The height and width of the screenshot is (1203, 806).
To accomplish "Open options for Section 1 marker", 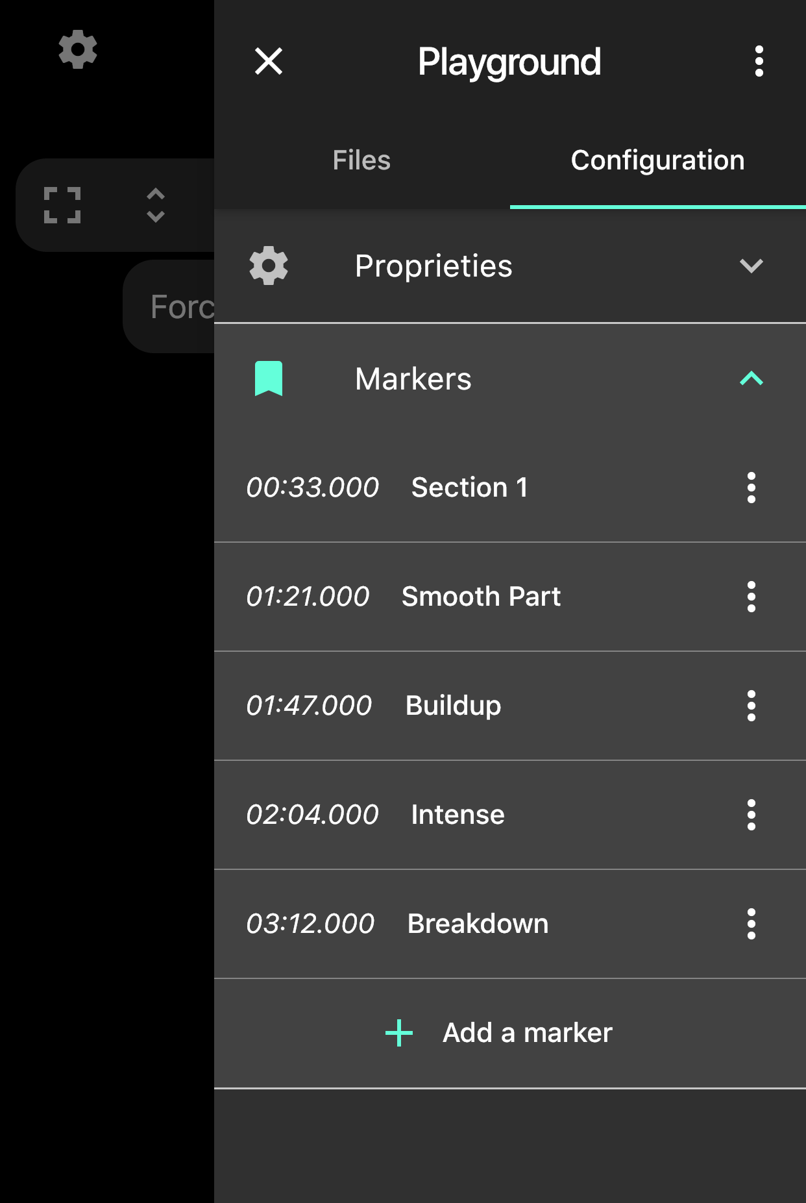I will (x=751, y=488).
